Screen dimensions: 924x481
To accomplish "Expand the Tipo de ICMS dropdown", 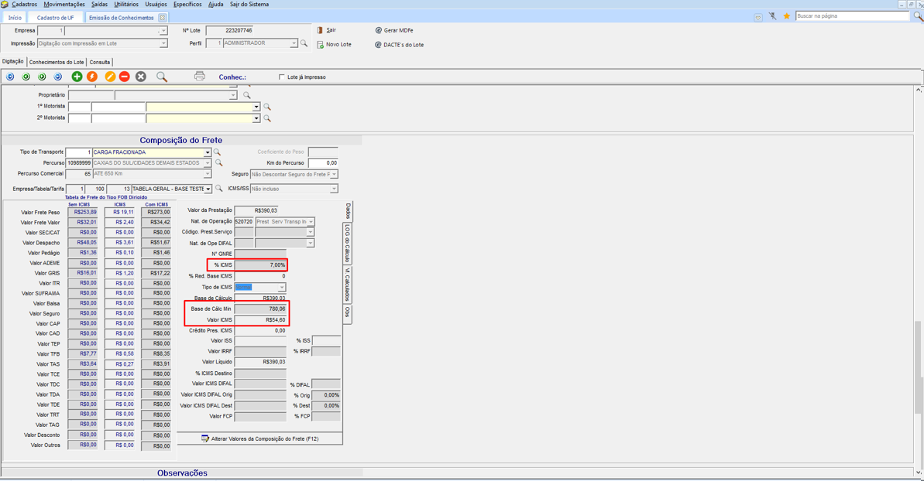I will [281, 287].
